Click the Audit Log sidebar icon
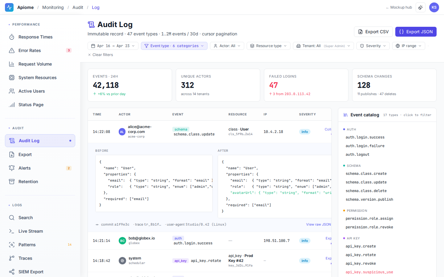 coord(12,141)
